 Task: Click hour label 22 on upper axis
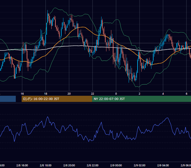[x=93, y=94]
